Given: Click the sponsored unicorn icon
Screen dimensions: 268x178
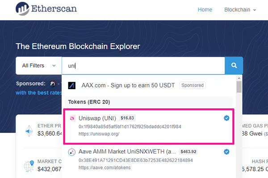Looking at the screenshot, I should pyautogui.click(x=53, y=83).
